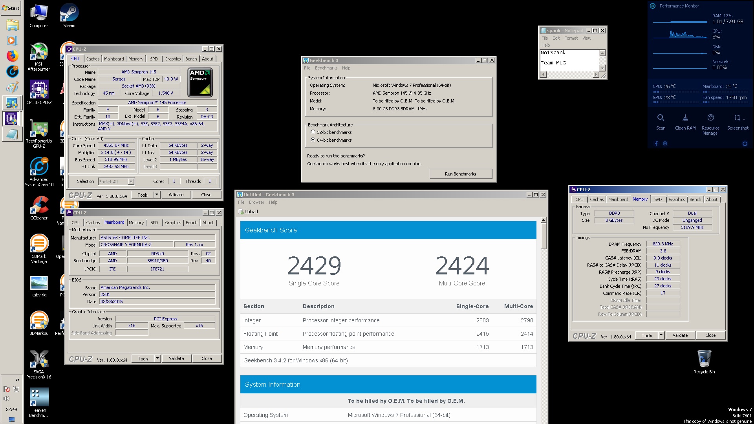Click Notepad horizontal scrollbar right arrow

click(596, 75)
